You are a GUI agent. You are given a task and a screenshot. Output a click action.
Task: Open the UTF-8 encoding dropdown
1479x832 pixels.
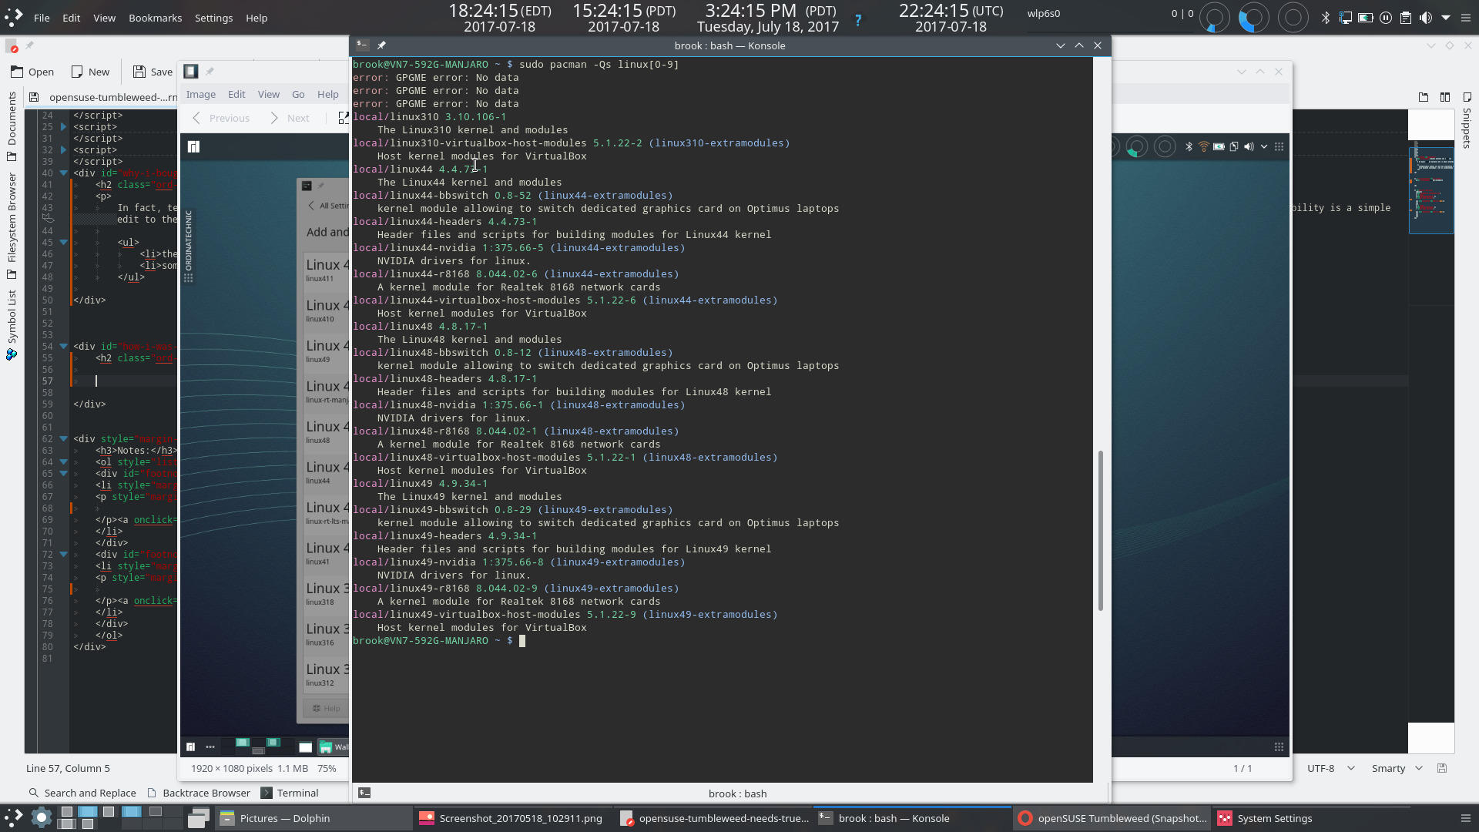coord(1330,768)
